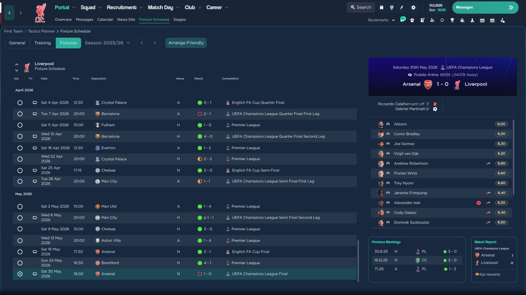Open the 9+ notifications speech bubble icon
Viewport: 526px width, 295px height.
pyautogui.click(x=403, y=20)
